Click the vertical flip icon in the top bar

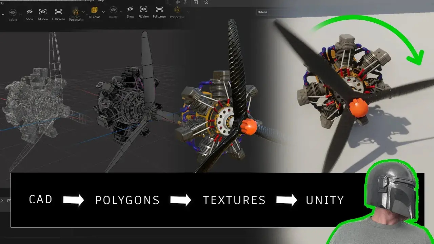point(186,2)
